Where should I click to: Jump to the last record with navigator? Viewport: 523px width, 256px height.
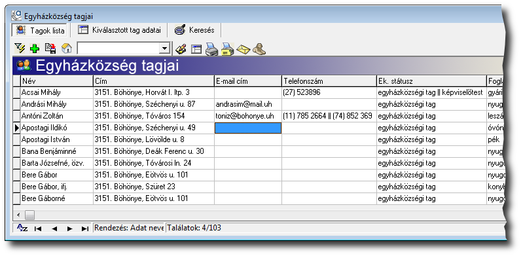click(x=85, y=229)
